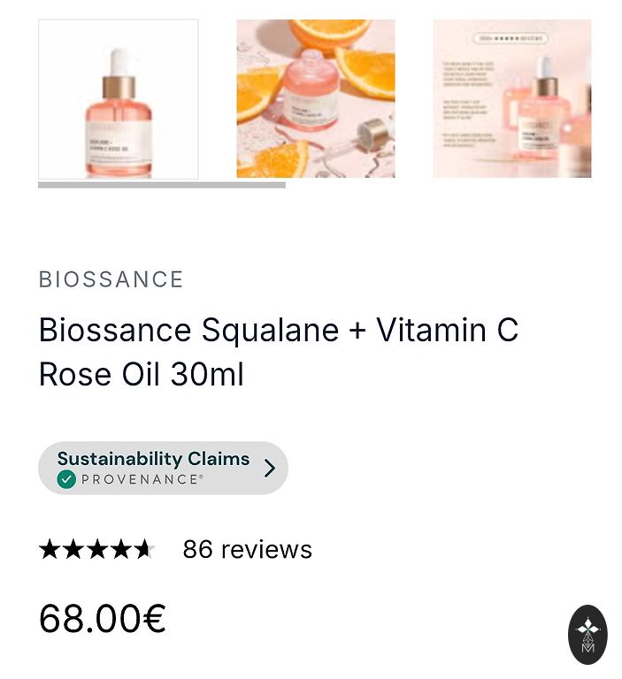Click the green Provenance checkmark icon

click(x=66, y=479)
